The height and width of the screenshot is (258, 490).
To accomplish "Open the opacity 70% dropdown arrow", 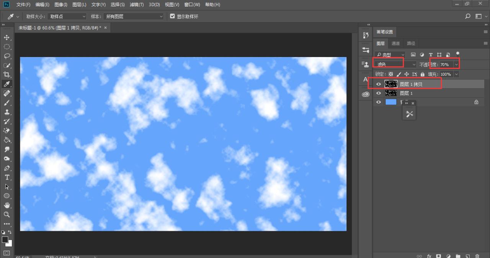I will 456,65.
